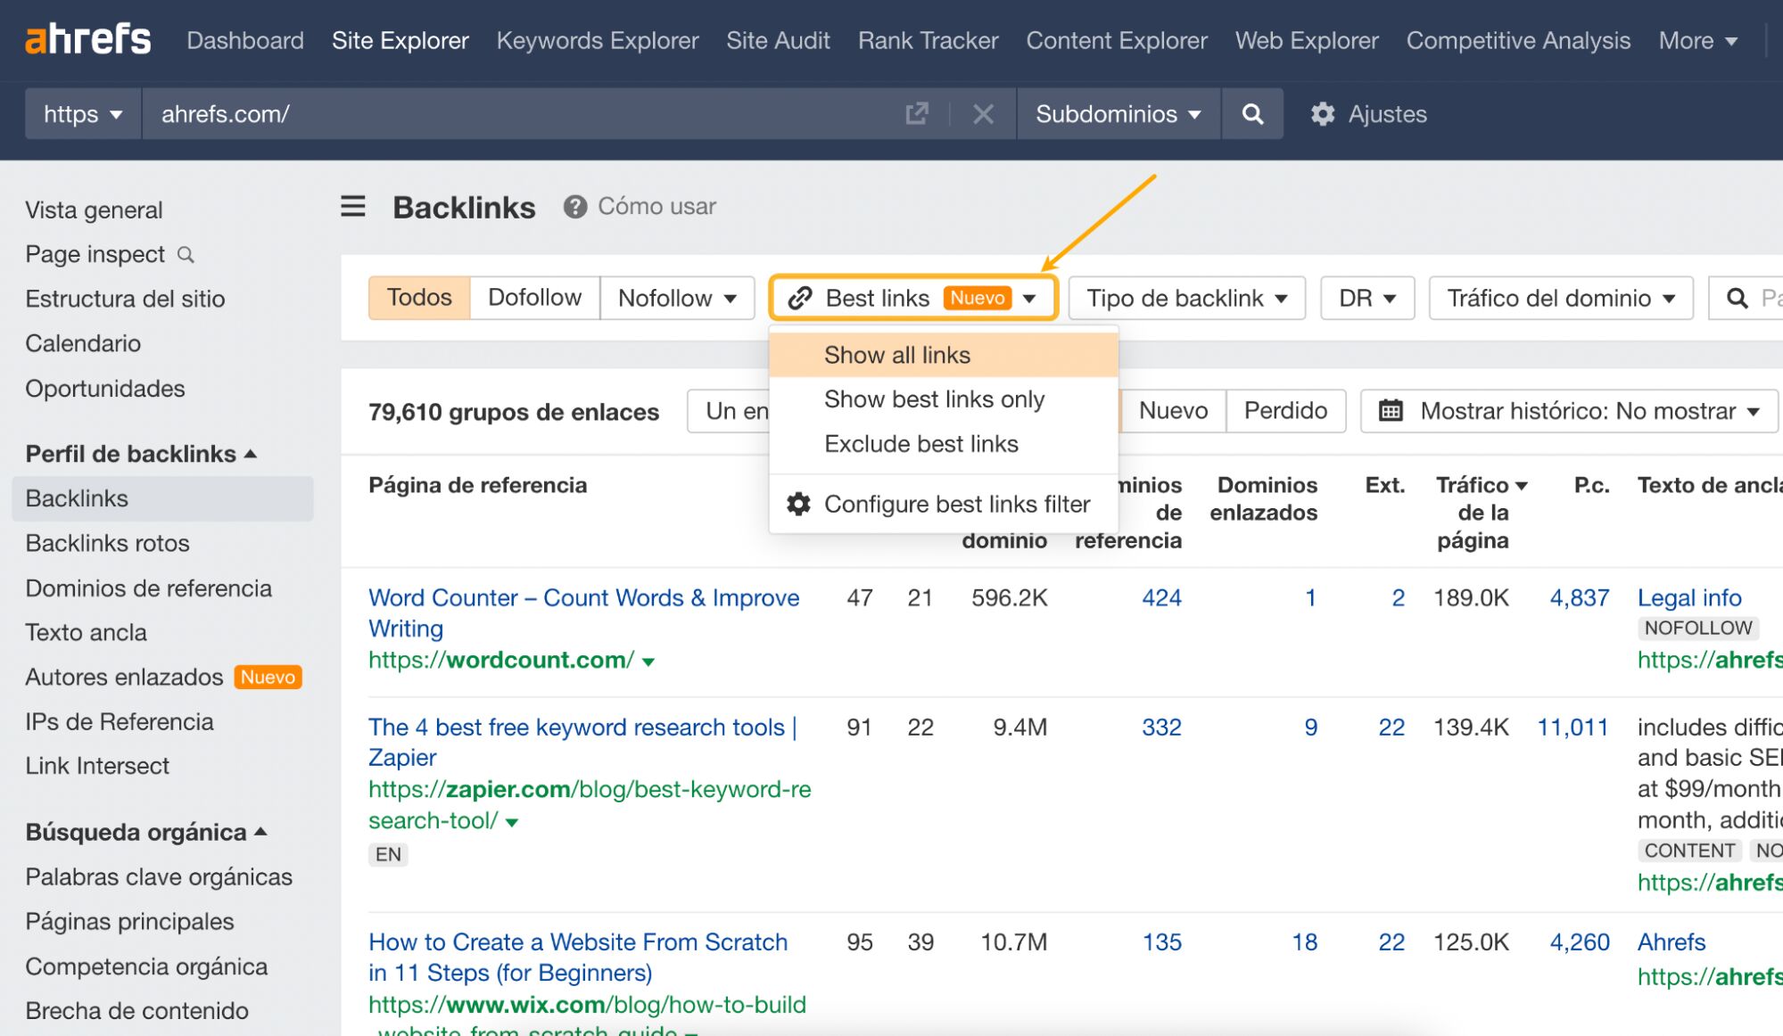Open the Tráfico del dominio dropdown
The image size is (1783, 1036).
tap(1560, 298)
